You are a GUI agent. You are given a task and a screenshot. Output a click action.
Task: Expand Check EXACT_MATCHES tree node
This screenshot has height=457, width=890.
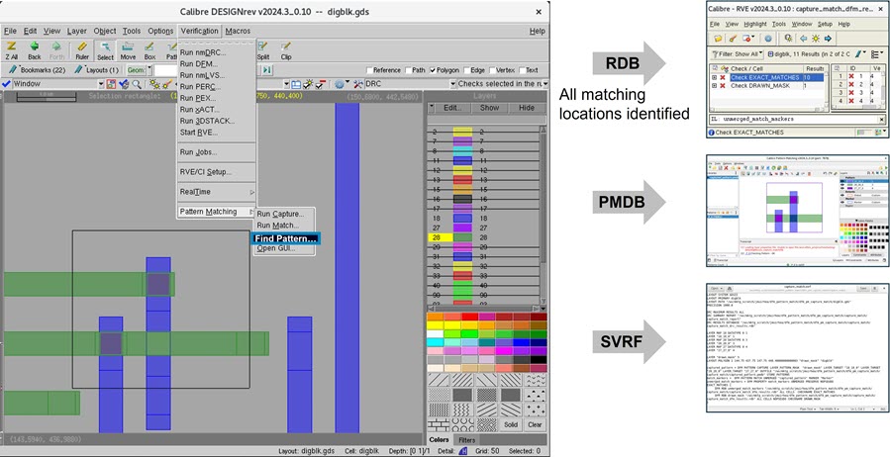coord(715,77)
